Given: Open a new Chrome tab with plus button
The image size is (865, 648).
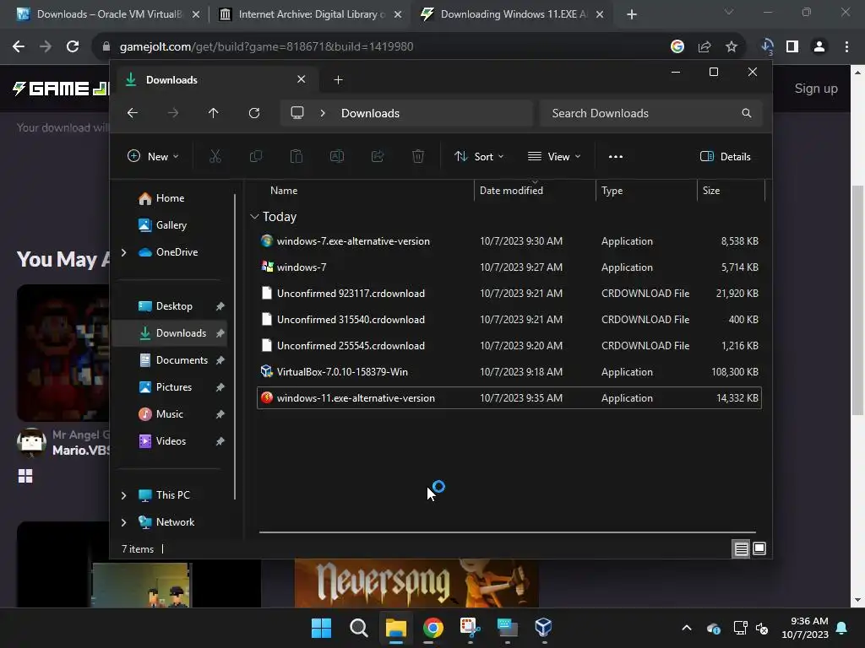Looking at the screenshot, I should (632, 15).
